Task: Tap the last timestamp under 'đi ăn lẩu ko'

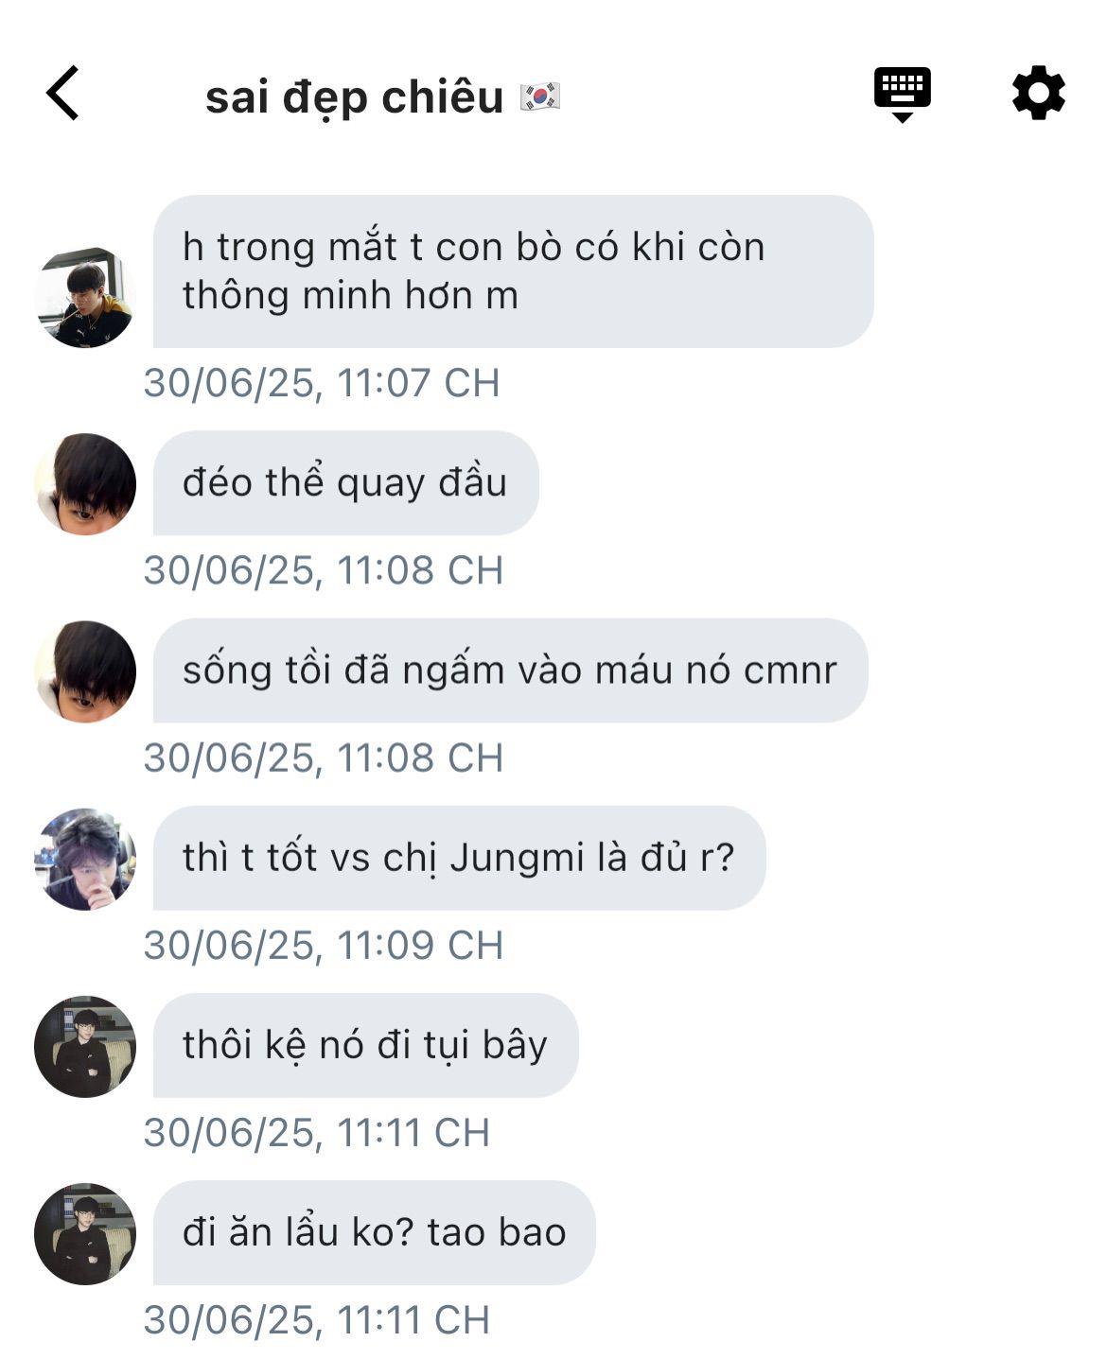Action: [317, 1319]
